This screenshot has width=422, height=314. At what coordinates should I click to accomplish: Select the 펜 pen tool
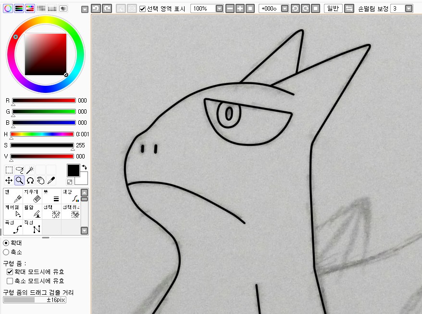[13, 196]
